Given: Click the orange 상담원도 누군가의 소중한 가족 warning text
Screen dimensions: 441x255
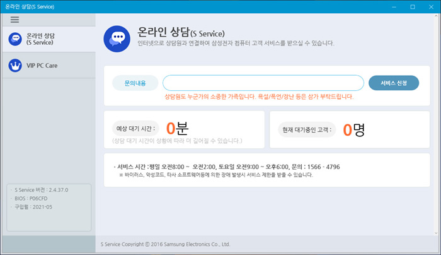Looking at the screenshot, I should tap(259, 97).
